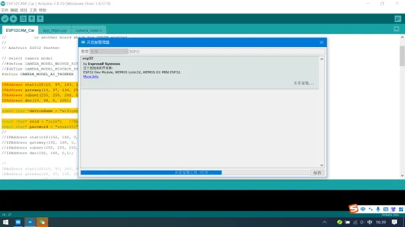Click the ESP32 search field in Boards Manager

click(x=227, y=51)
